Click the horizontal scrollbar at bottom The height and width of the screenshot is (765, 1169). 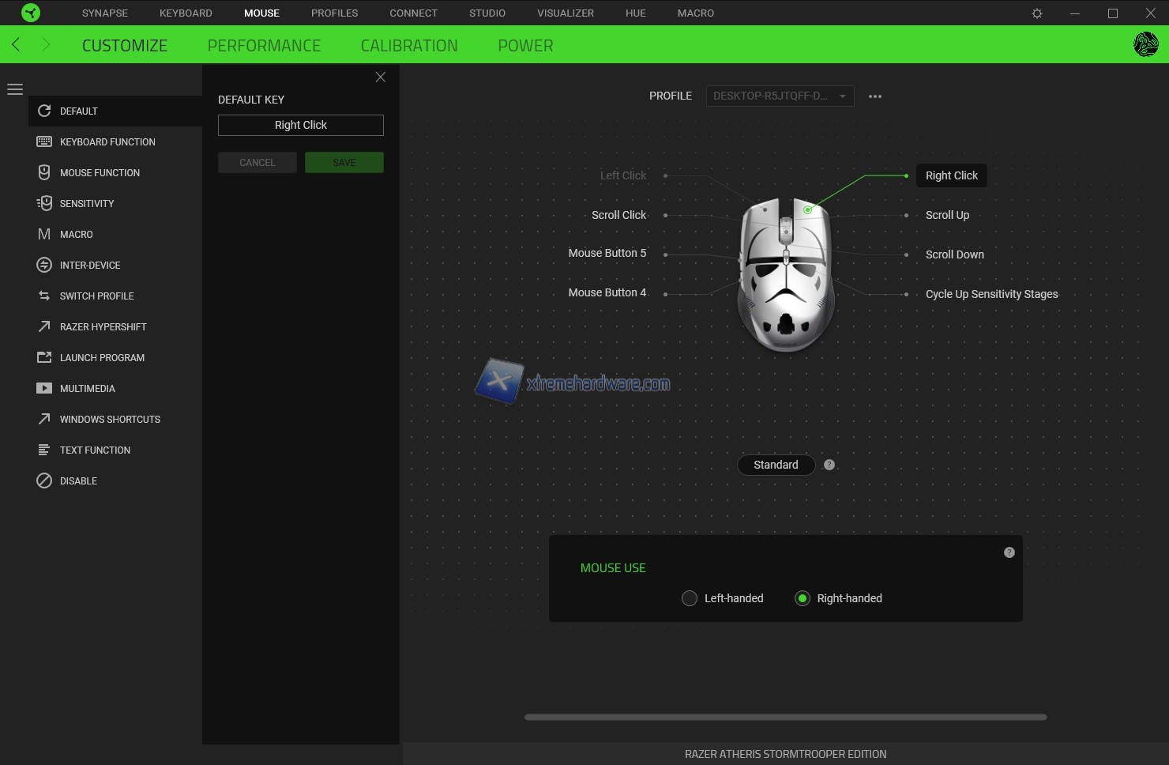coord(785,717)
